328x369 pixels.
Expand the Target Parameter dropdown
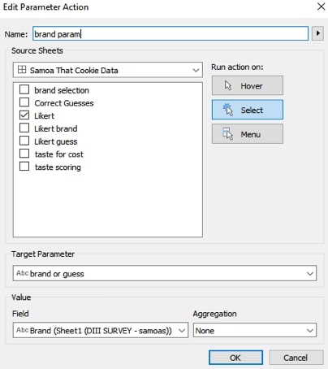[x=165, y=273]
